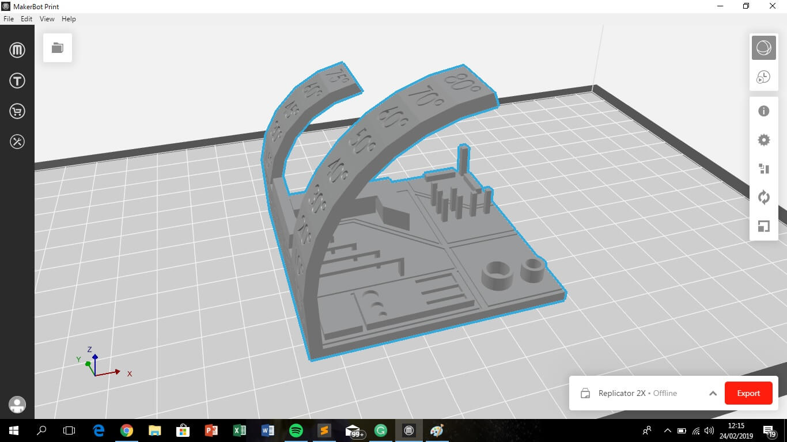Image resolution: width=787 pixels, height=442 pixels.
Task: Select the Orient rotate tool
Action: pos(764,197)
